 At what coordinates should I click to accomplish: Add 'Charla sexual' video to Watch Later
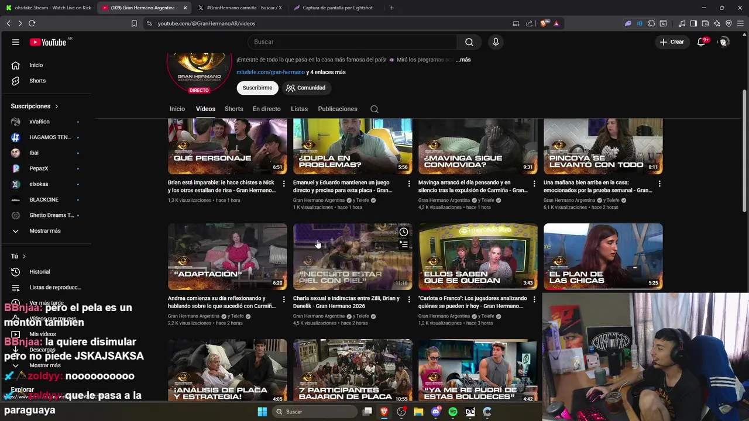point(404,232)
